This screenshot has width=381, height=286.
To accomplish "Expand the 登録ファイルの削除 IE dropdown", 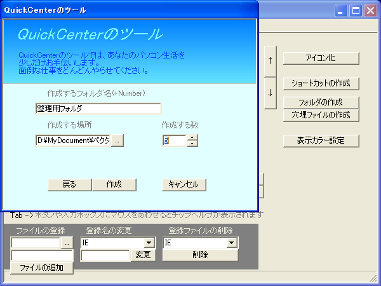I will click(231, 243).
